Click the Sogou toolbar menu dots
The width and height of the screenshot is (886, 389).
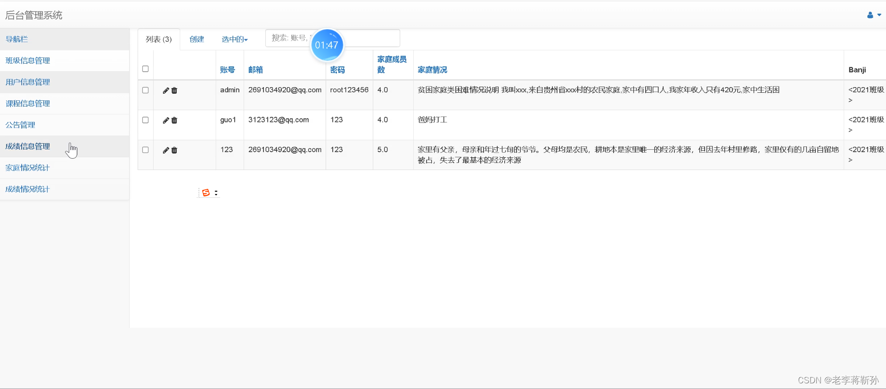pyautogui.click(x=216, y=193)
